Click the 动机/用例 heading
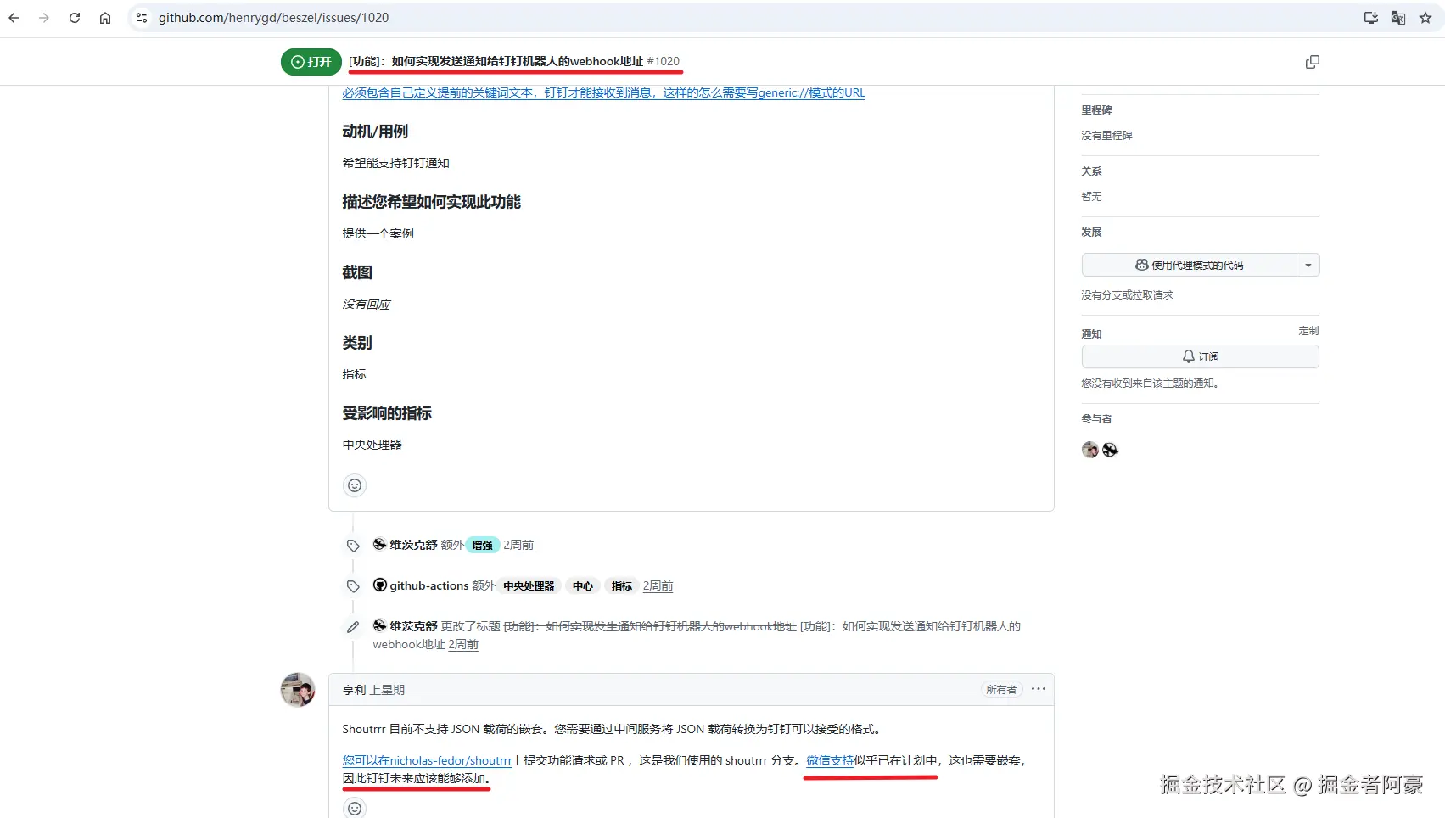This screenshot has height=818, width=1445. click(375, 132)
